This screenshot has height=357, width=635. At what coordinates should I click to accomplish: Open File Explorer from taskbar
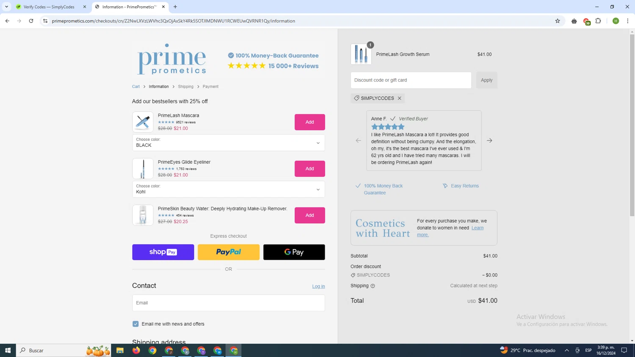[x=120, y=350]
